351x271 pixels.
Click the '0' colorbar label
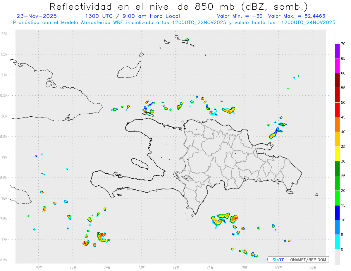point(342,249)
